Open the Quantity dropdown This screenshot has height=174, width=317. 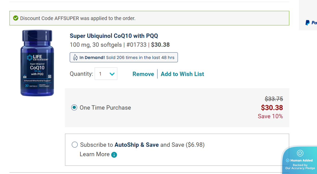click(x=106, y=74)
